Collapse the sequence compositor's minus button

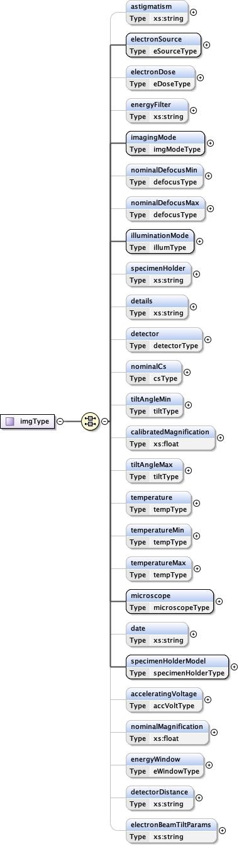(104, 422)
